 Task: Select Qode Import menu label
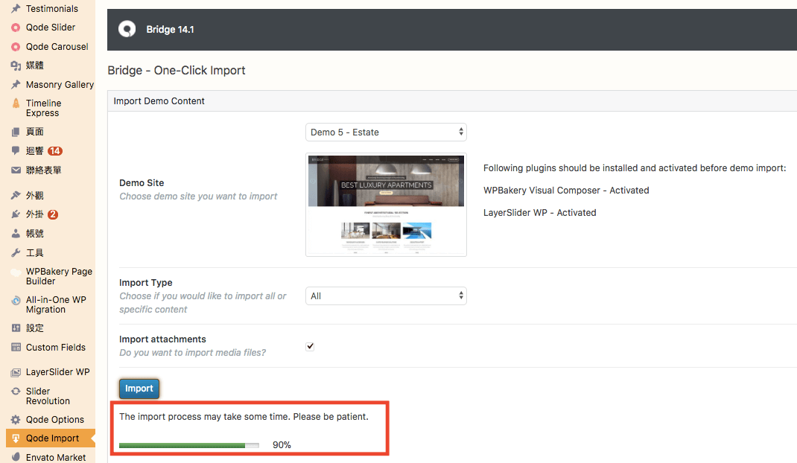(x=52, y=438)
